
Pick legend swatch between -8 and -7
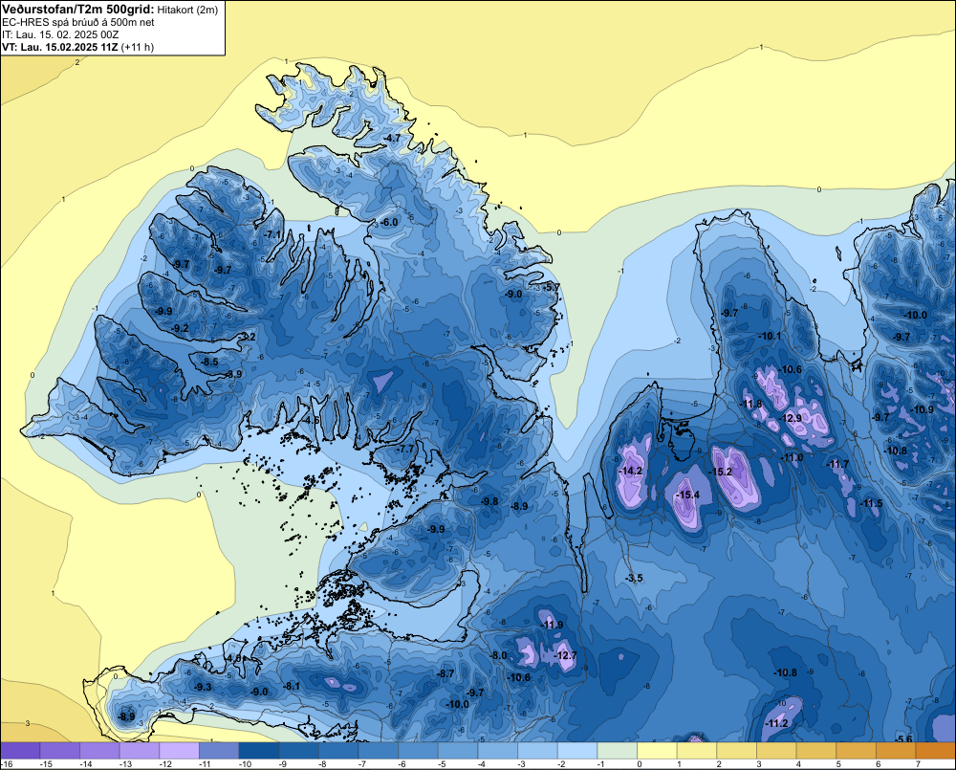coord(338,751)
